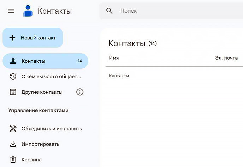Click the Другие контакты archive box icon
The width and height of the screenshot is (243, 167).
(13, 92)
